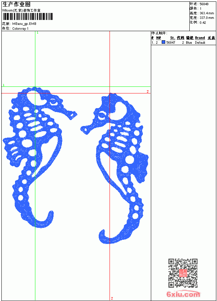Select the Default brand entry in stop row
The image size is (217, 301).
pos(200,43)
